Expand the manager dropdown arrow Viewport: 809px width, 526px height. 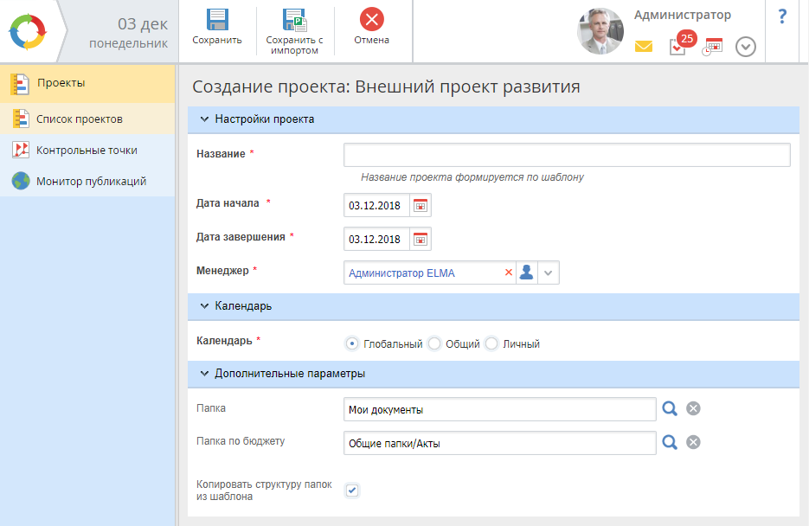coord(549,273)
